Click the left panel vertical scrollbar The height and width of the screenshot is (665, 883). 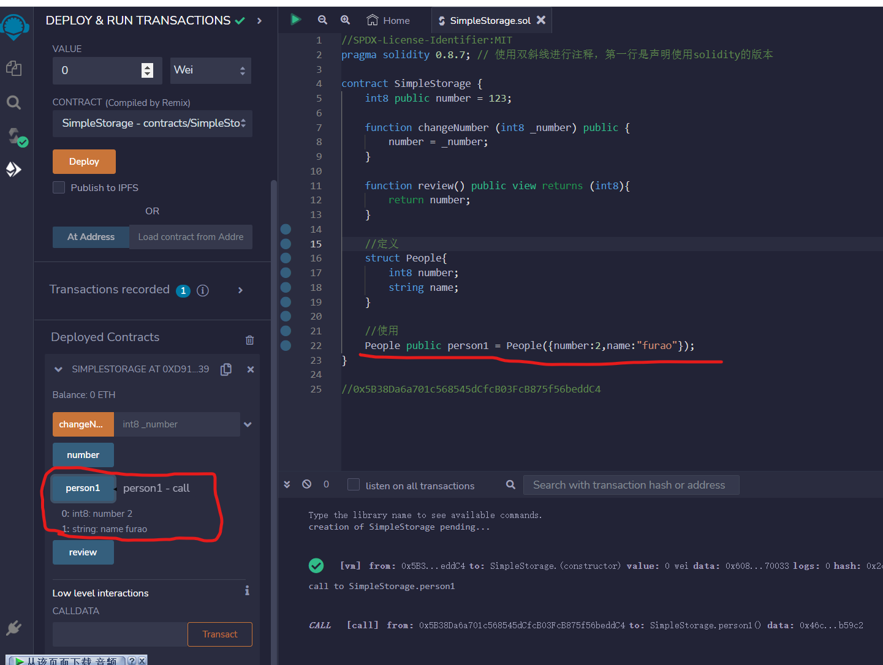point(274,423)
